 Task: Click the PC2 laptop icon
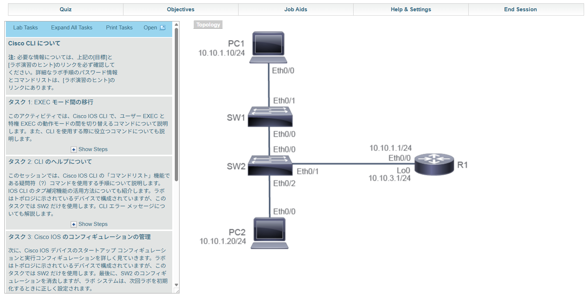[269, 233]
